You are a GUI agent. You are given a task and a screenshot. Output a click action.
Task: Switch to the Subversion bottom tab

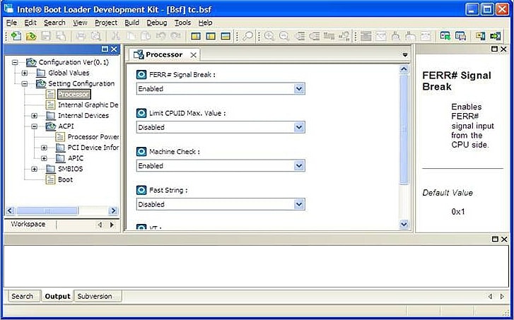point(98,296)
